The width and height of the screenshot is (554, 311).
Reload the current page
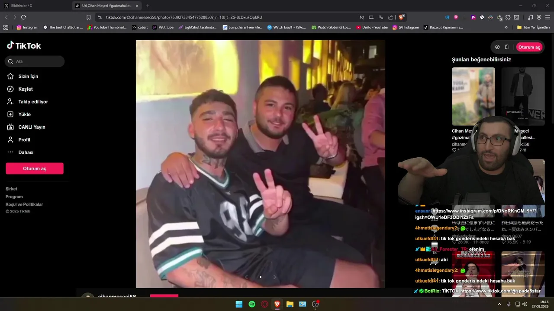coord(23,17)
